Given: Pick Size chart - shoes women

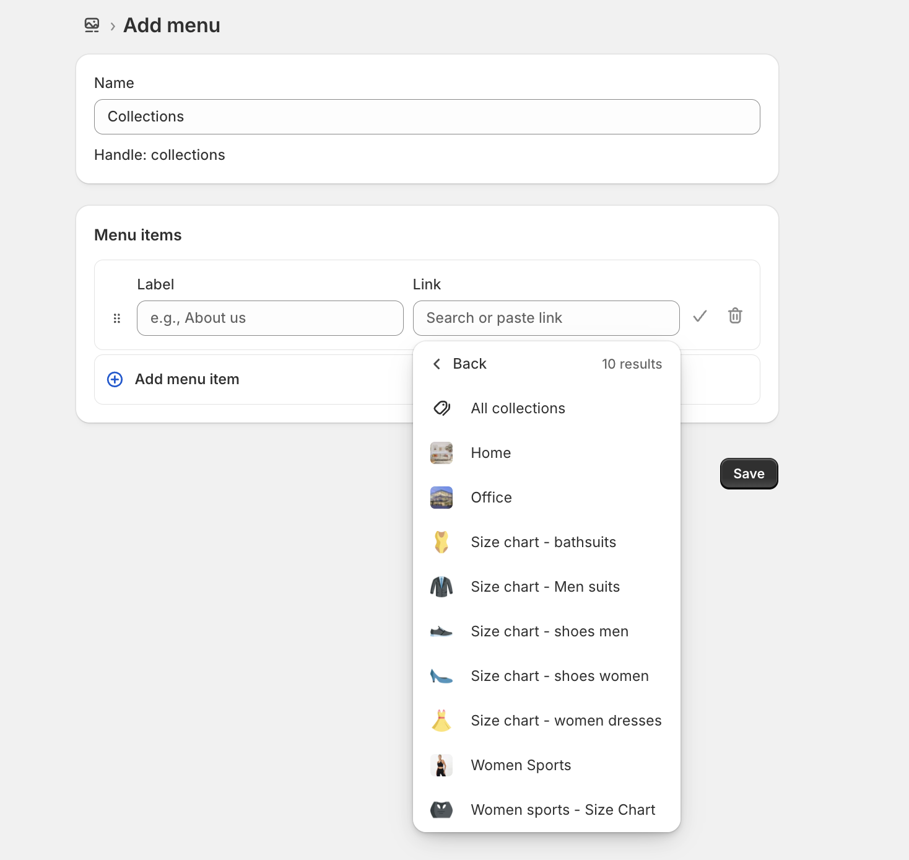Looking at the screenshot, I should pos(559,676).
